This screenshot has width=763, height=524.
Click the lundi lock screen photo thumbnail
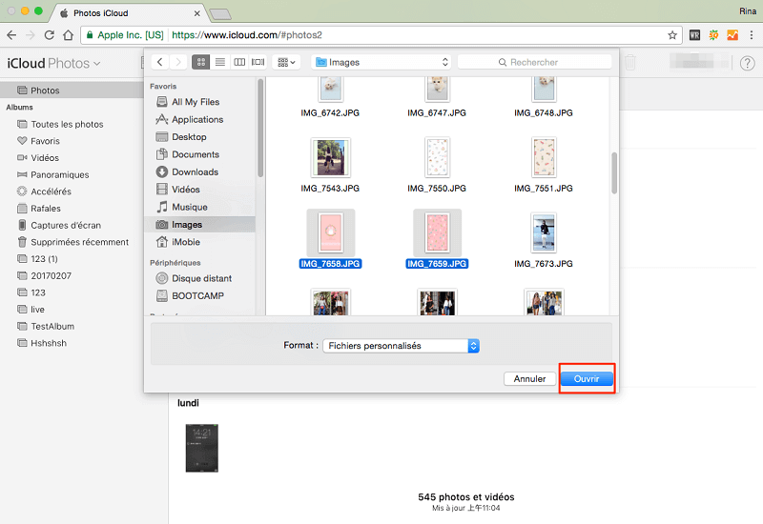[x=202, y=448]
